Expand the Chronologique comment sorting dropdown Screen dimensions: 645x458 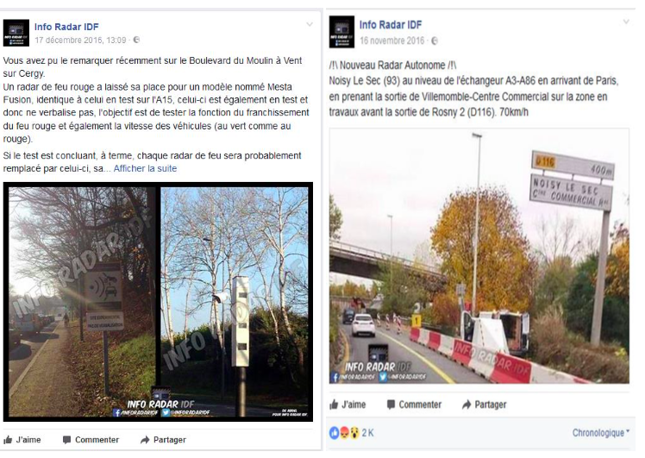tap(601, 432)
